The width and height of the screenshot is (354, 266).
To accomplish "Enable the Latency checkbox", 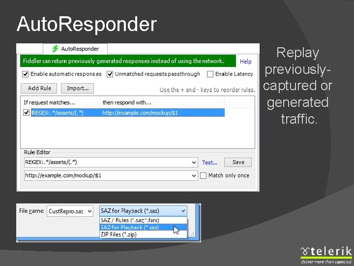I will (210, 74).
